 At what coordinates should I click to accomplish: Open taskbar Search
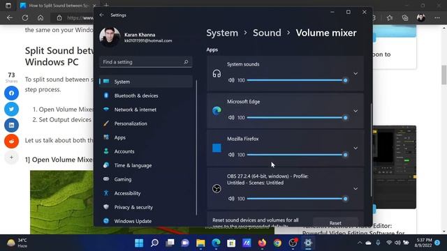point(154,243)
